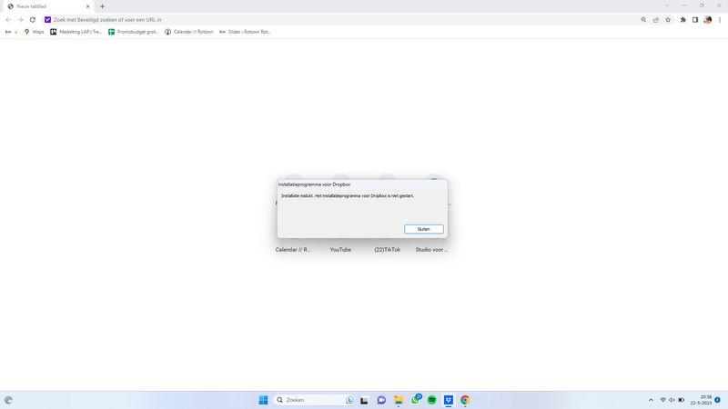Open Chrome three-dot menu
Screen dimensions: 728x409
click(x=720, y=20)
